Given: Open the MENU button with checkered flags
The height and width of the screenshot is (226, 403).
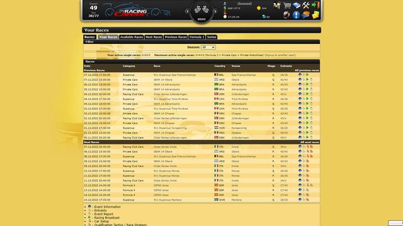Looking at the screenshot, I should (x=201, y=13).
